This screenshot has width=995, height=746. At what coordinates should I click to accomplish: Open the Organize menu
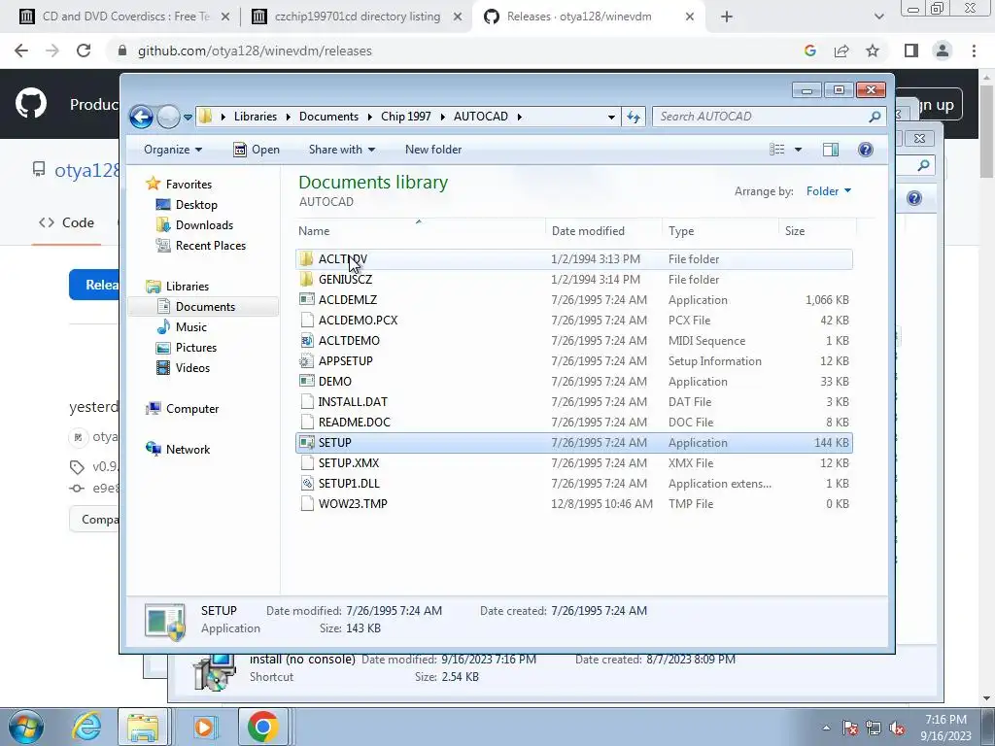173,150
